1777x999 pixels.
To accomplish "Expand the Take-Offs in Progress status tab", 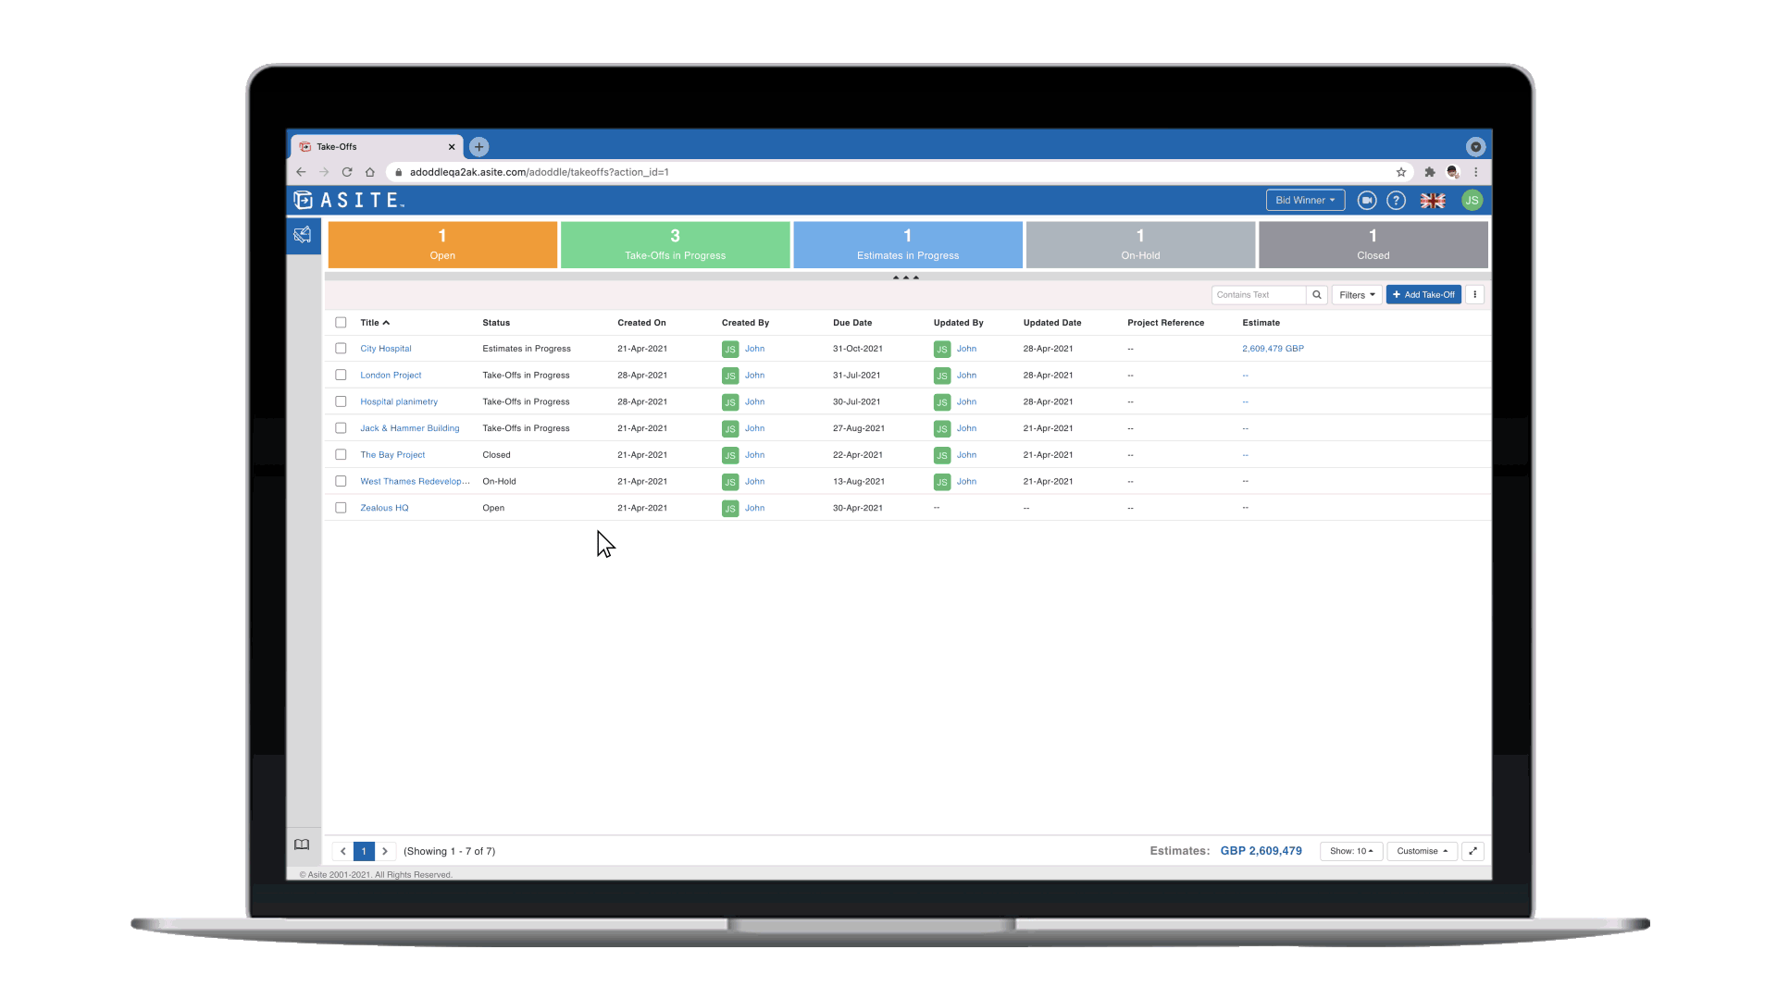I will 677,242.
